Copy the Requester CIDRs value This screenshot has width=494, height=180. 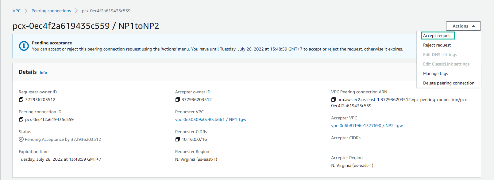[177, 139]
